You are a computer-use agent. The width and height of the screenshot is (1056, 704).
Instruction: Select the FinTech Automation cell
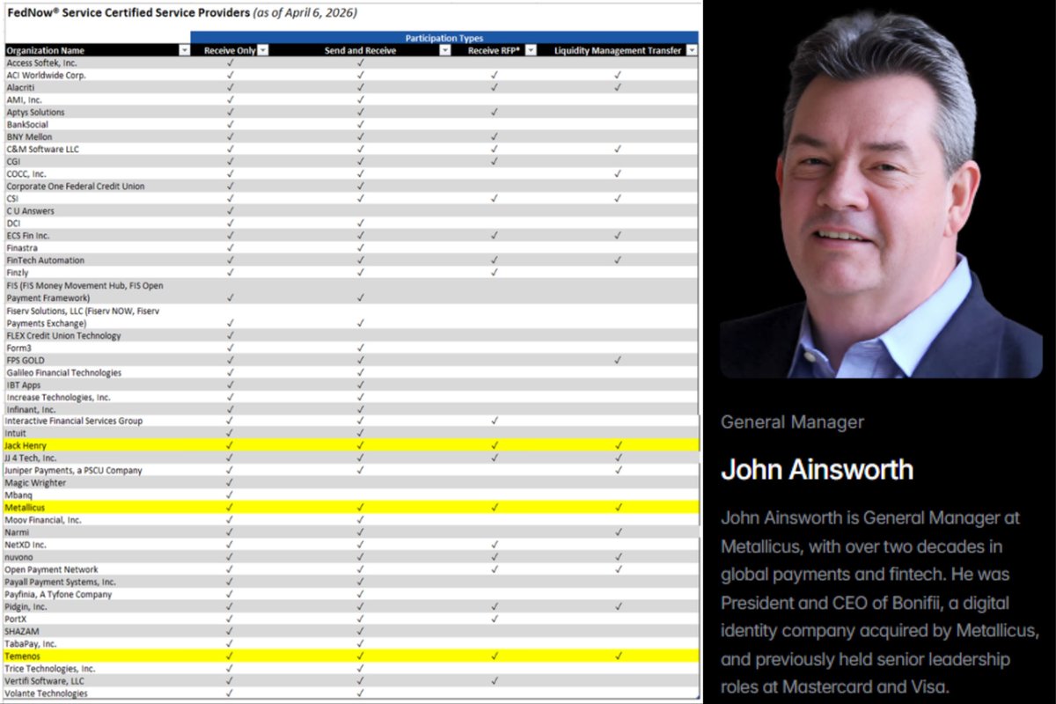point(98,260)
